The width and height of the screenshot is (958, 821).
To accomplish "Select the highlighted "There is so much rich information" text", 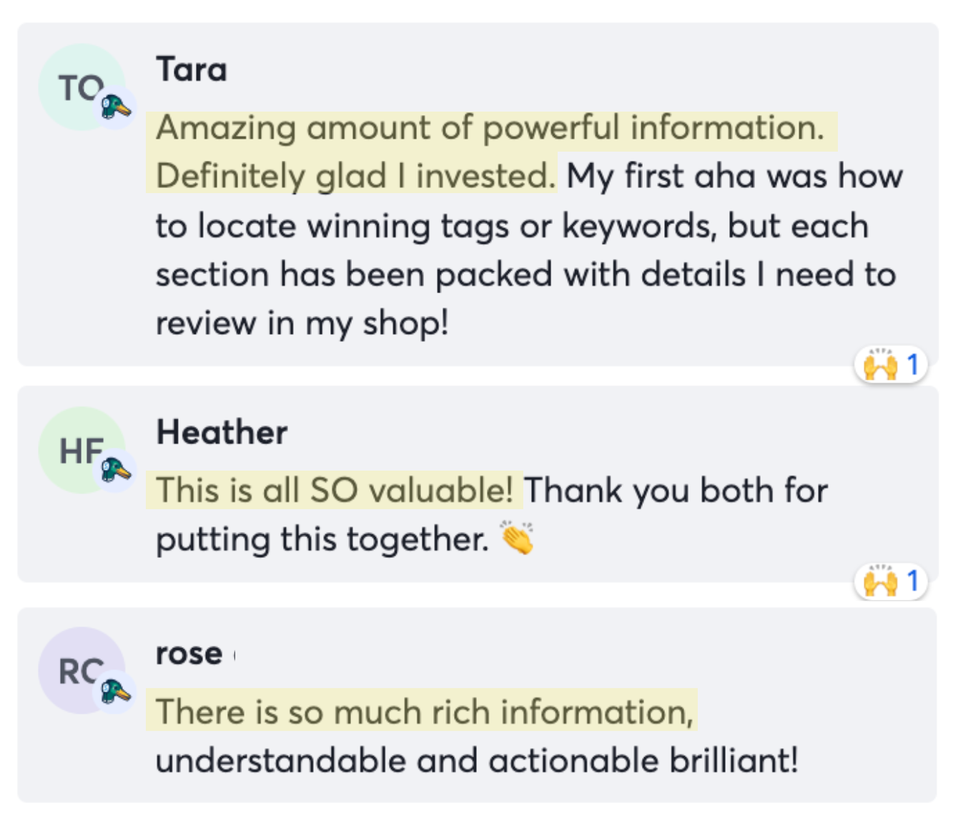I will coord(425,712).
